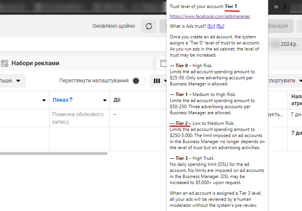Image resolution: width=302 pixels, height=211 pixels.
Task: Click the Tier 1 trust level text
Action: (231, 6)
